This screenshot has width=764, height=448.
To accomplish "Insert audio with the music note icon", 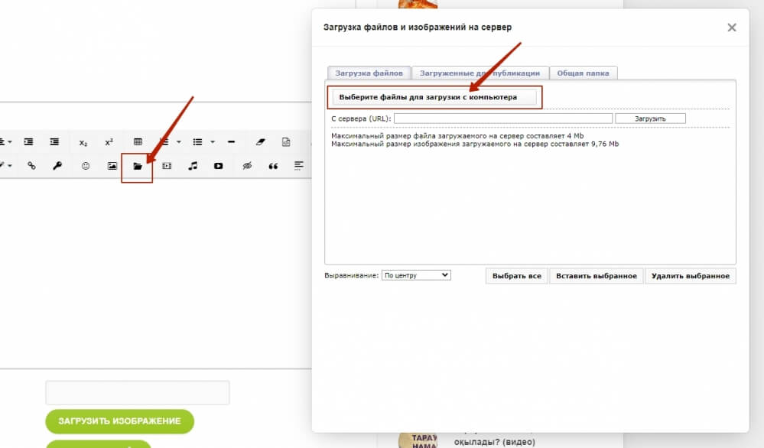I will coord(193,166).
